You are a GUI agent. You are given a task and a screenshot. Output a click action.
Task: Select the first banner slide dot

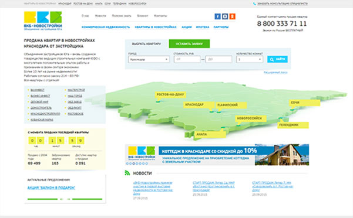127,163
